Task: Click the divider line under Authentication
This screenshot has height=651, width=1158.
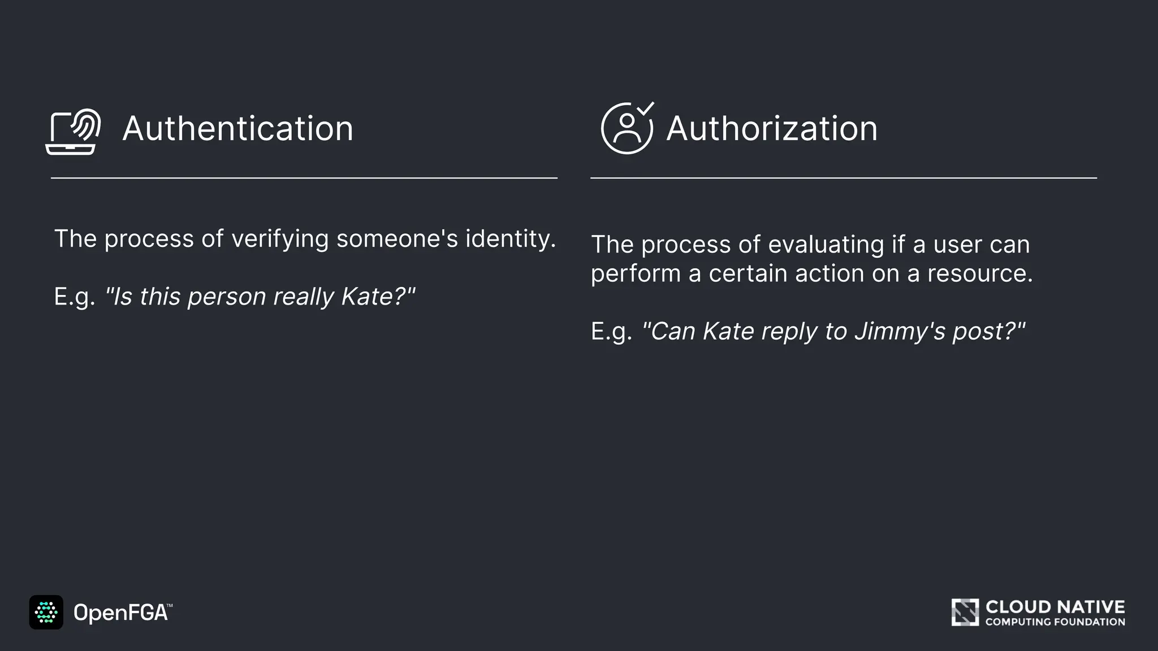Action: pos(304,178)
